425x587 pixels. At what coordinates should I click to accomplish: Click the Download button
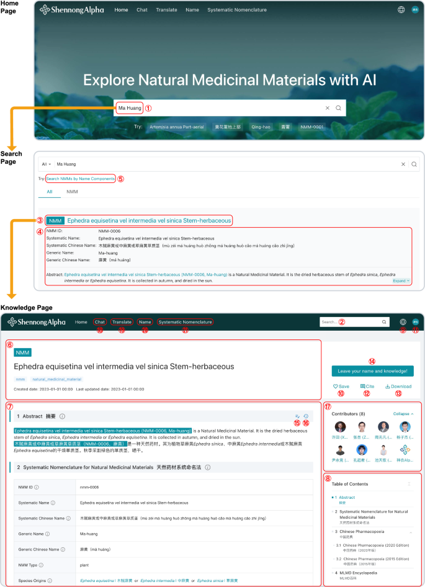[x=398, y=387]
